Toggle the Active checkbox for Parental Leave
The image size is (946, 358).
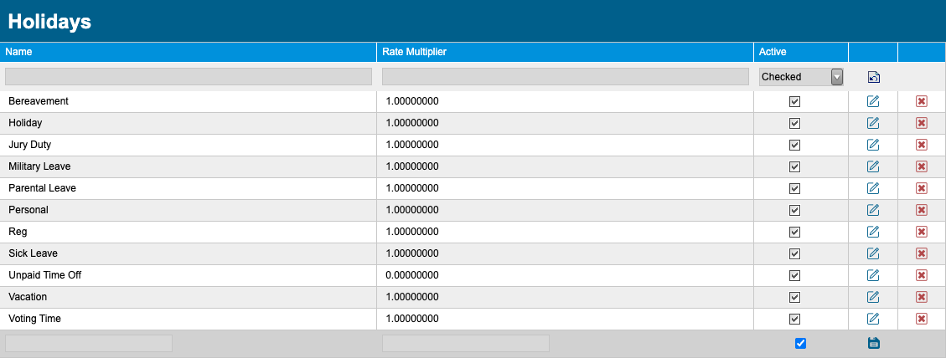[x=794, y=188]
